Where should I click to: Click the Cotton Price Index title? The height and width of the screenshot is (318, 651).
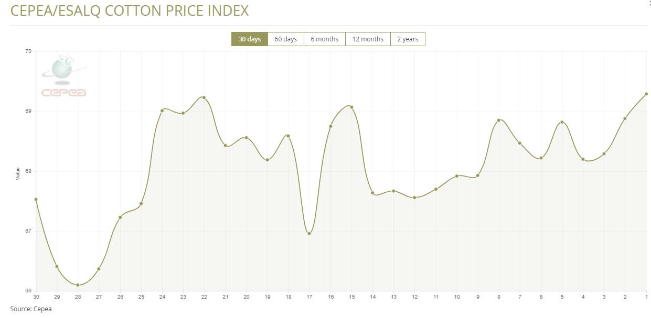[x=130, y=10]
